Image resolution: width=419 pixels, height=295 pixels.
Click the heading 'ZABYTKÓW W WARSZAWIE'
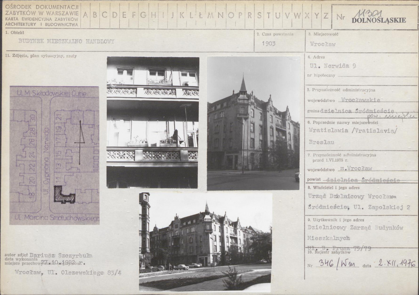[42, 13]
